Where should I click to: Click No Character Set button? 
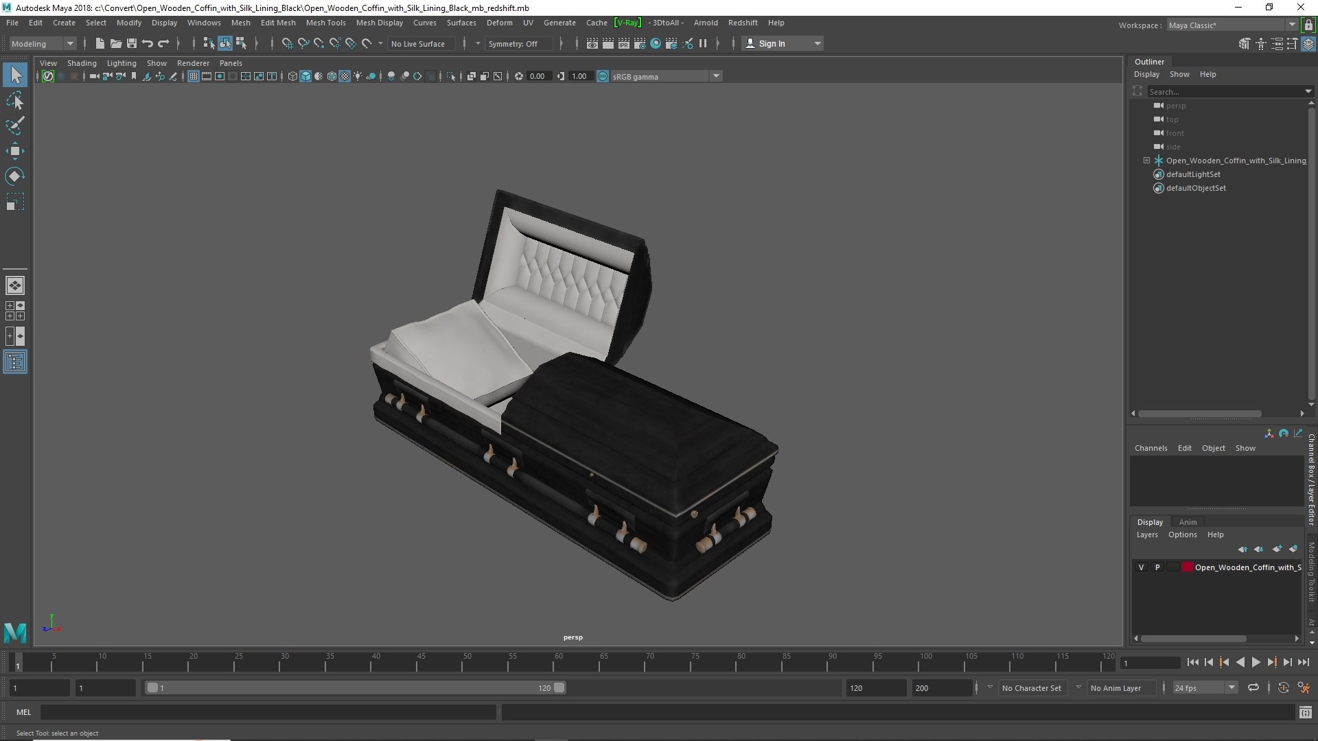coord(1031,687)
